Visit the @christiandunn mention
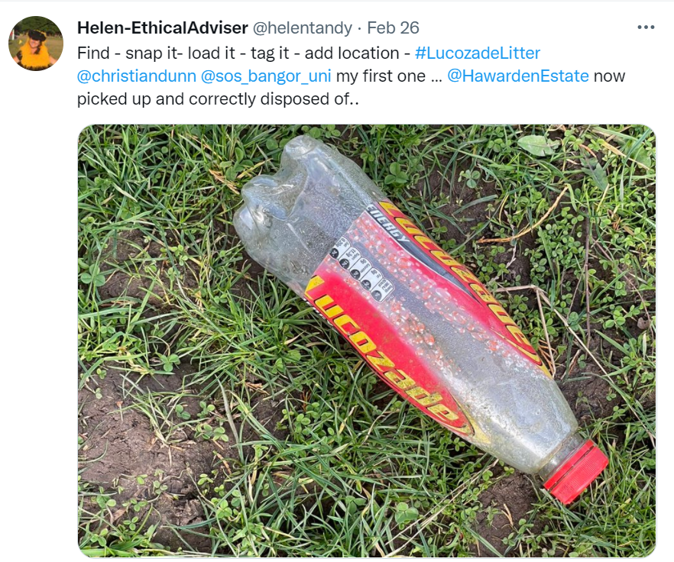 [137, 76]
